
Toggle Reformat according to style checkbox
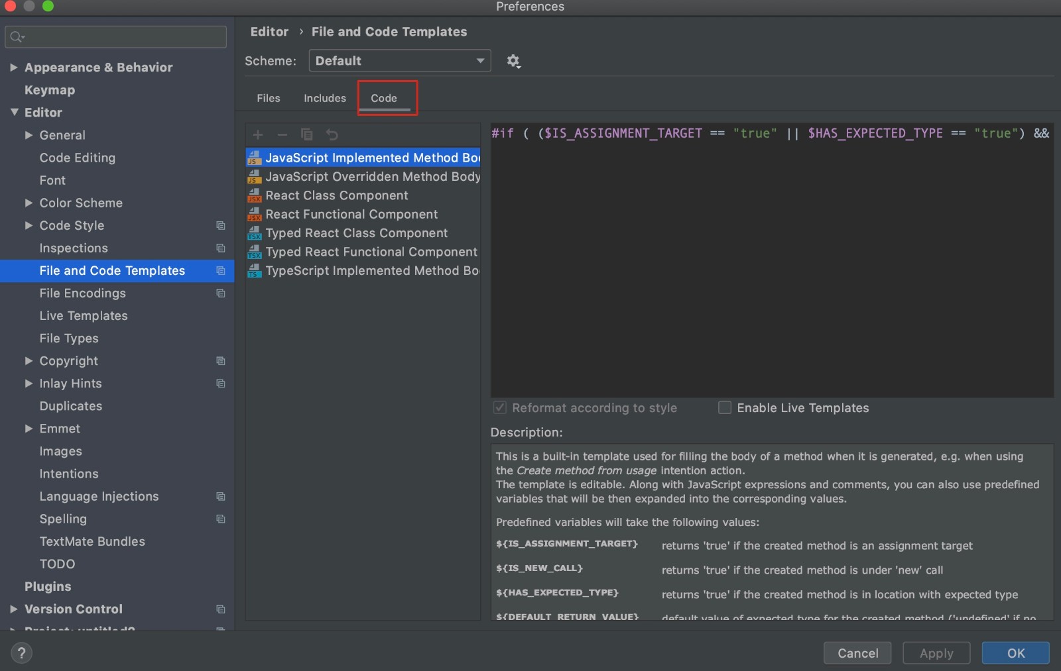click(x=500, y=407)
